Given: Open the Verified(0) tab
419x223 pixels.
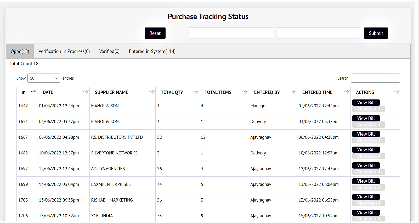Looking at the screenshot, I should pos(109,51).
